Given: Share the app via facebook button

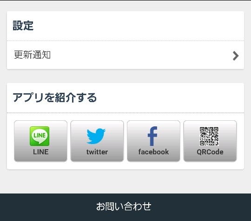Looking at the screenshot, I should click(153, 141).
